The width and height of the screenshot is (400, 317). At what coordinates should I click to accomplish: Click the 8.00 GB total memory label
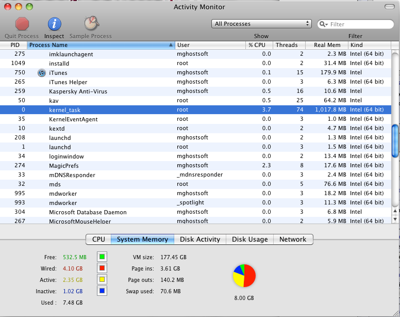pos(244,298)
